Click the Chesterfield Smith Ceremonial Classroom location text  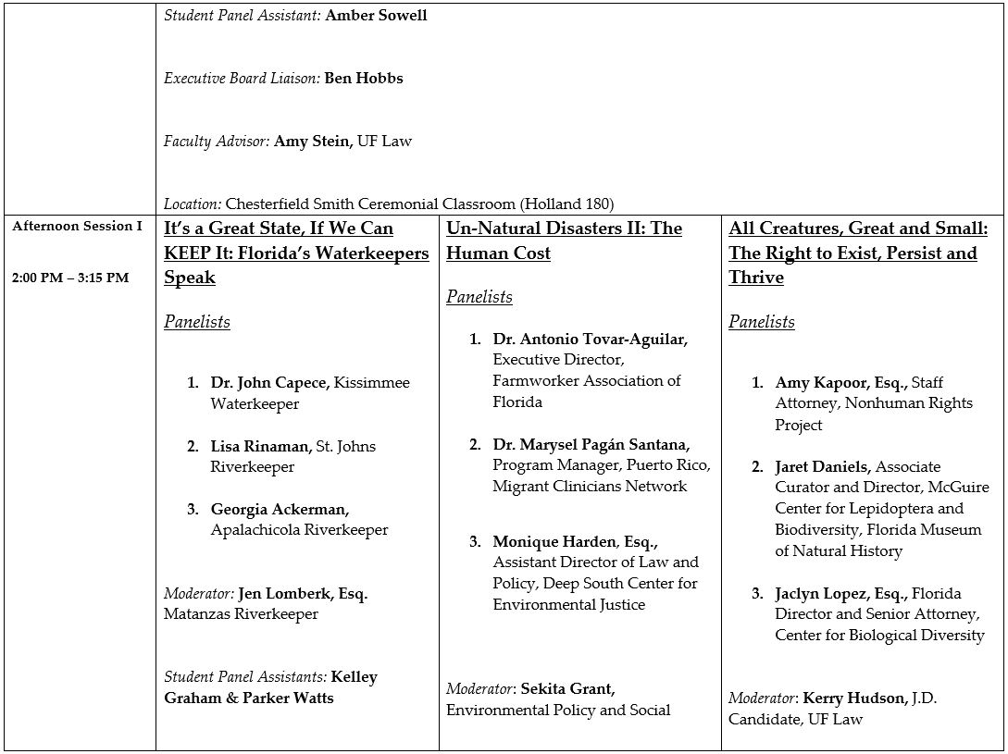tap(419, 204)
